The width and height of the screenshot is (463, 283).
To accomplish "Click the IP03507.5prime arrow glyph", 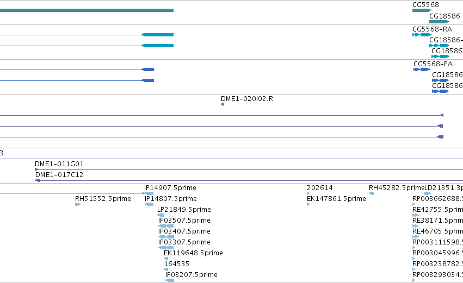I will [x=166, y=226].
